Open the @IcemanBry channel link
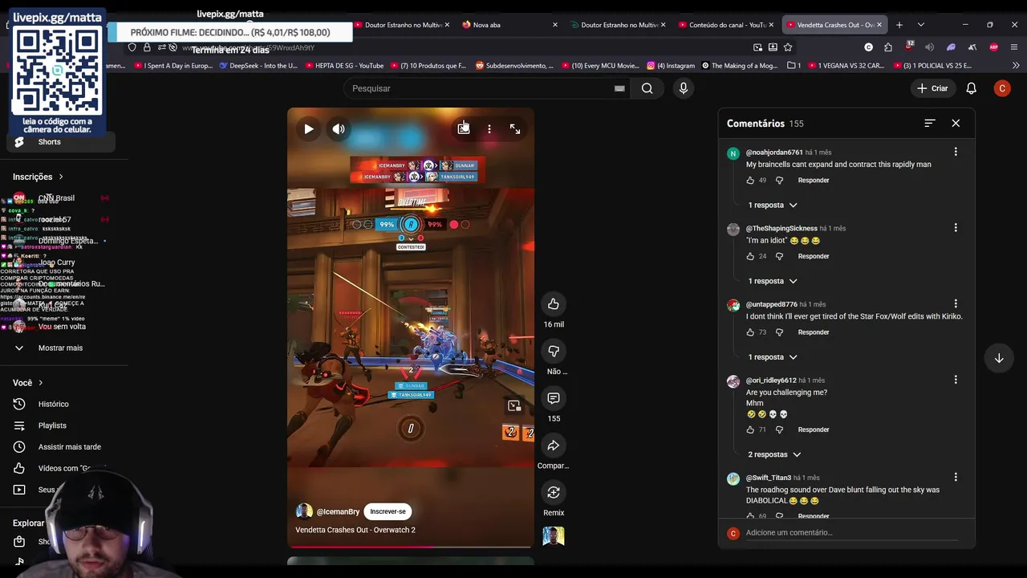The image size is (1027, 578). click(x=338, y=511)
